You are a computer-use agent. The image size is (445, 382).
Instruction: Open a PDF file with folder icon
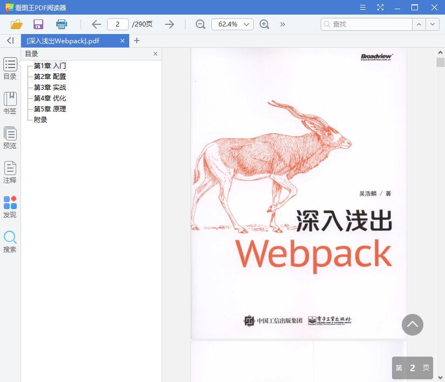coord(16,24)
